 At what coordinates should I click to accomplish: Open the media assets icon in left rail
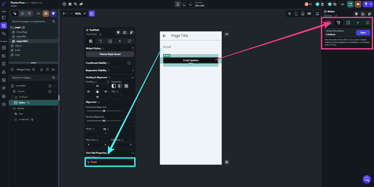4,80
